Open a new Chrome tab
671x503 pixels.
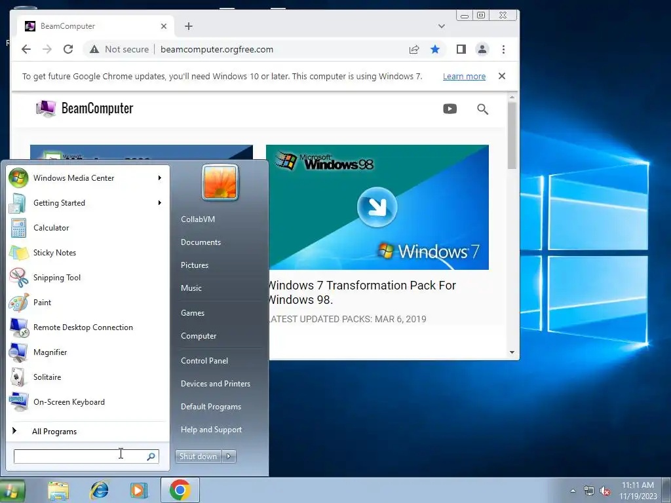pyautogui.click(x=189, y=26)
